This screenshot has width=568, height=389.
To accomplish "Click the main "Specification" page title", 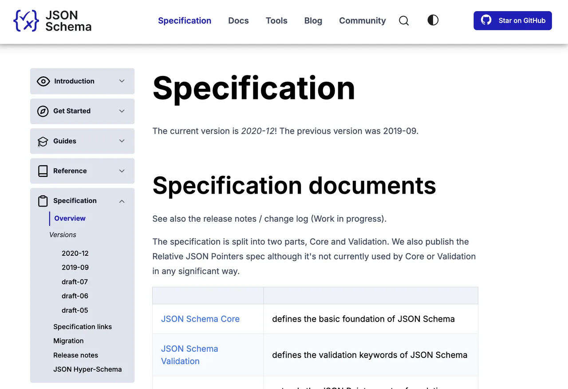I will pos(254,88).
